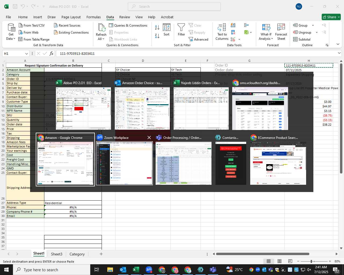Click the 80% zoom level
Screen dimensions: 344x275
(x=337, y=261)
